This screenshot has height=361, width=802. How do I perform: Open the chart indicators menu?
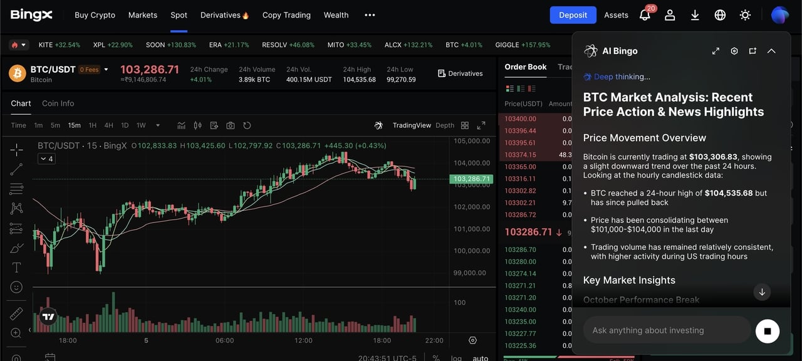pyautogui.click(x=182, y=125)
